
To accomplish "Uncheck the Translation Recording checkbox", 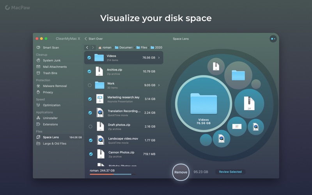I will click(90, 113).
